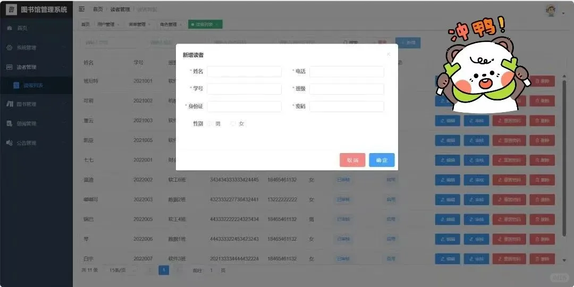Viewport: 574px width, 287px height.
Task: Expand 系统管理 submenu chevron
Action: pyautogui.click(x=64, y=48)
